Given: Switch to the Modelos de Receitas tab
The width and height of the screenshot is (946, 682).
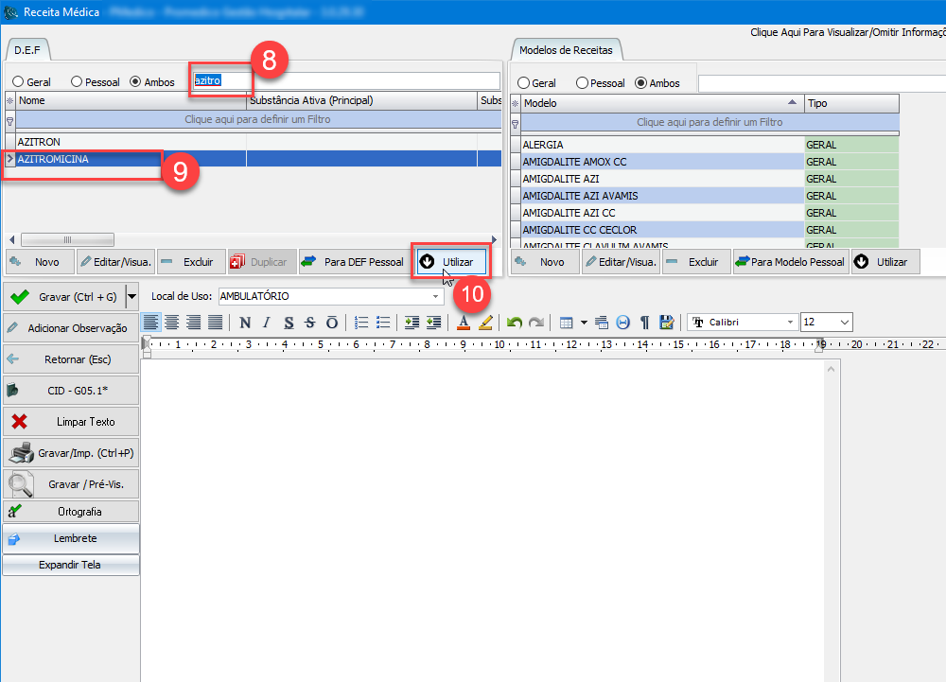Looking at the screenshot, I should coord(567,50).
